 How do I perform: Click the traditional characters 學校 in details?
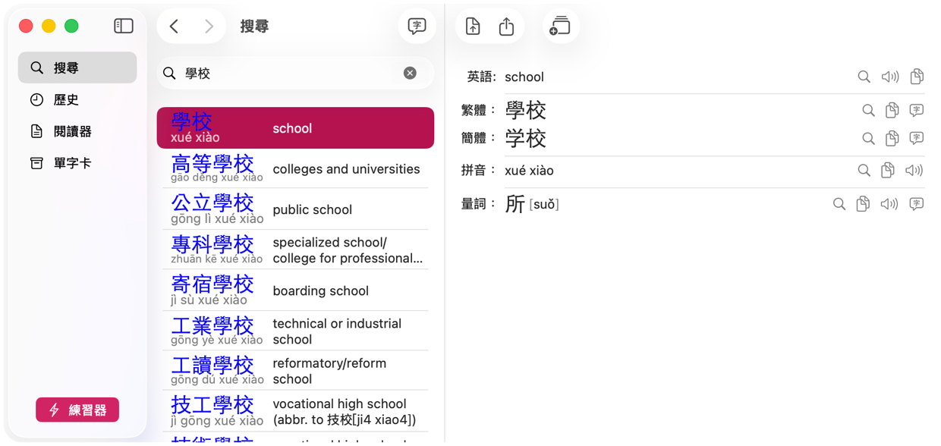click(525, 111)
